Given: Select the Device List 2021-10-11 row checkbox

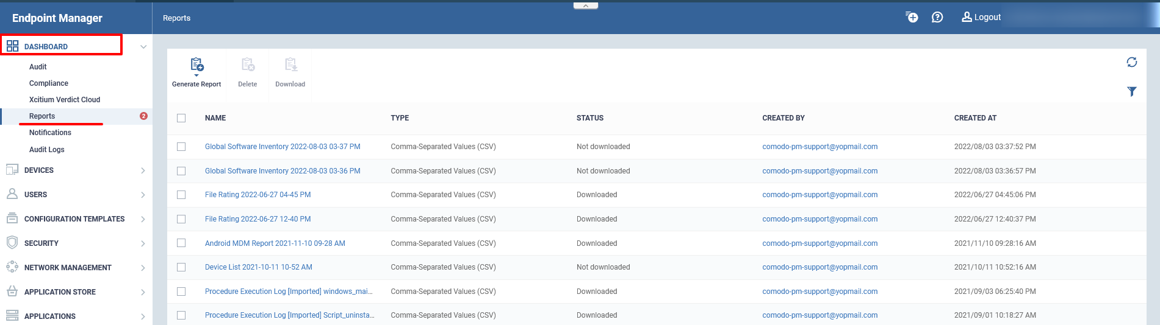Looking at the screenshot, I should 181,267.
